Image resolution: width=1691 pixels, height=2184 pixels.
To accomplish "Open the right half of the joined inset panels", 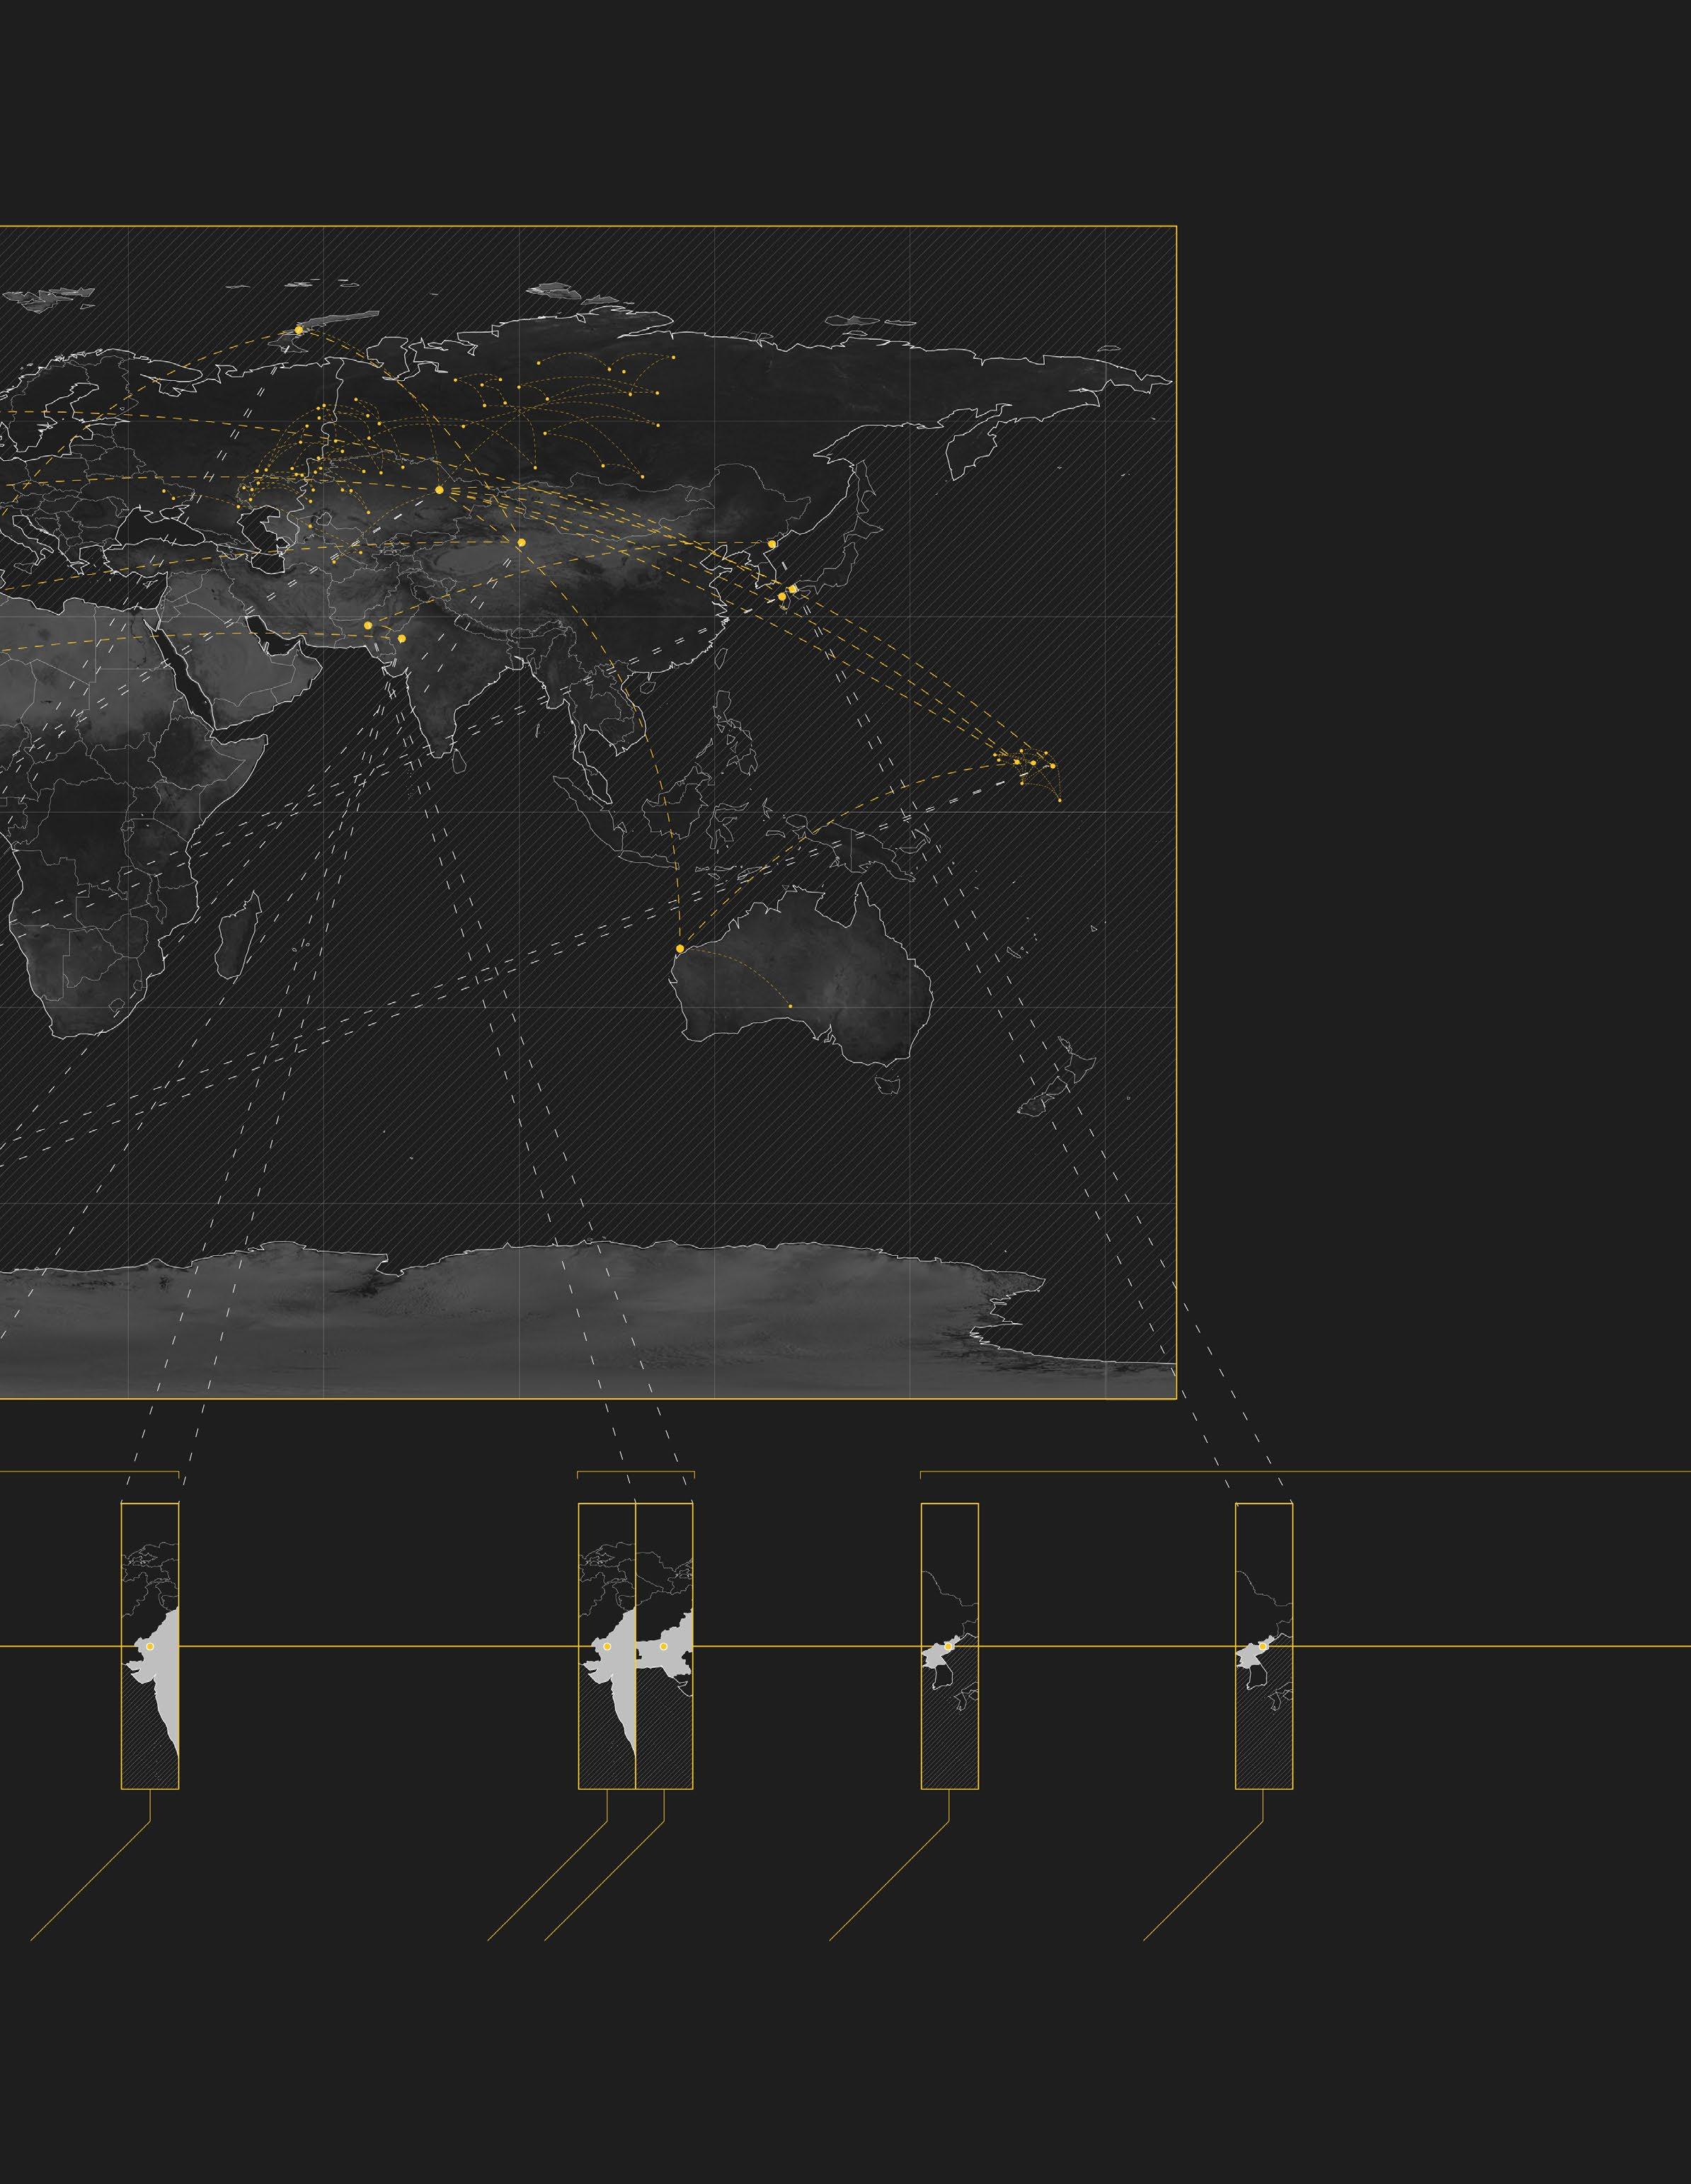I will [x=664, y=1646].
